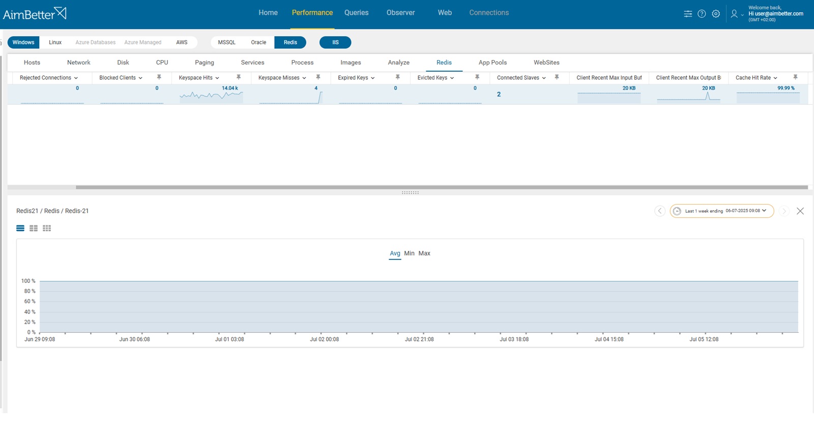Click the clock icon in time range selector
The width and height of the screenshot is (814, 433).
coord(677,211)
